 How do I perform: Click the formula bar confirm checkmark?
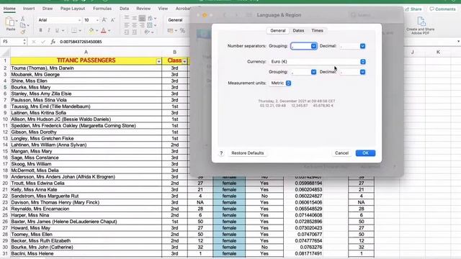point(43,42)
